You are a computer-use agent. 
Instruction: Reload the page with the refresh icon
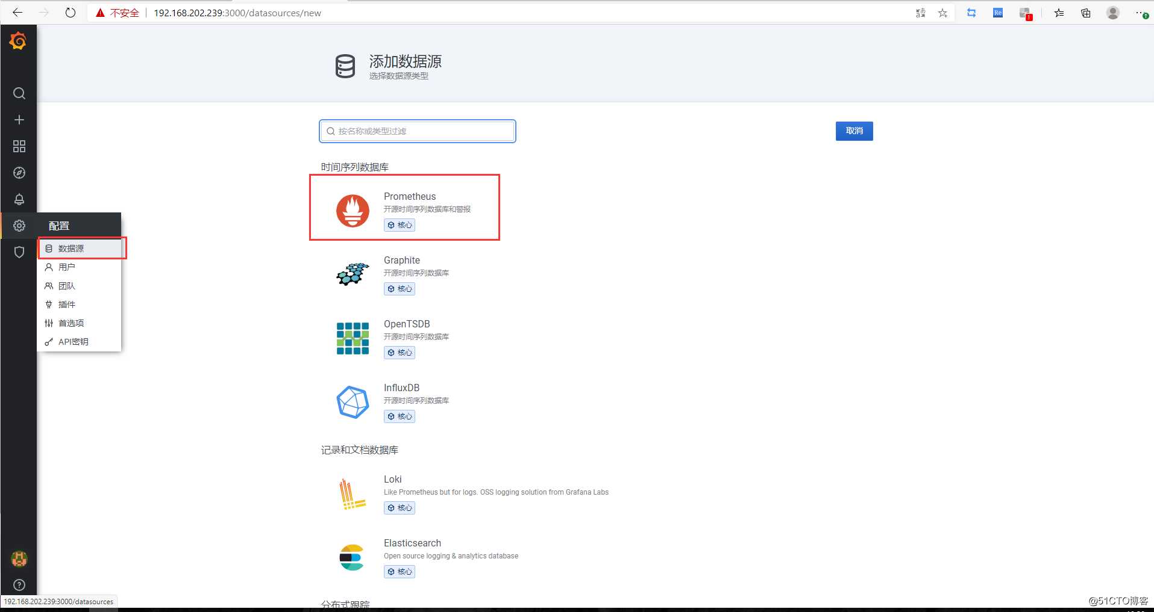click(x=71, y=13)
